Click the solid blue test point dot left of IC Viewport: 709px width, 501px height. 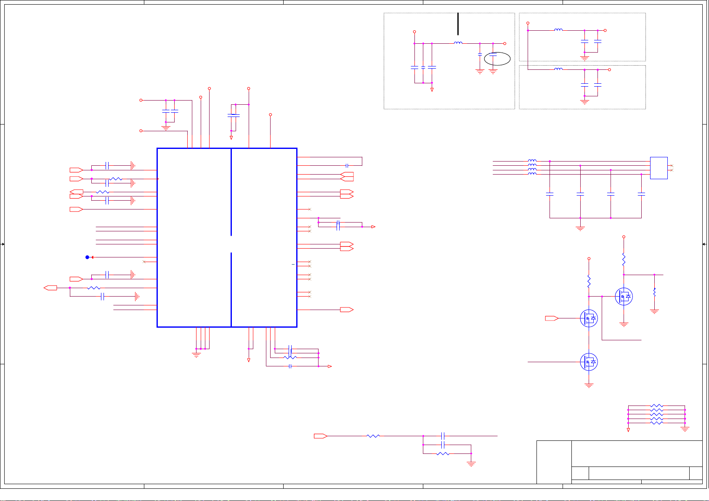(88, 257)
